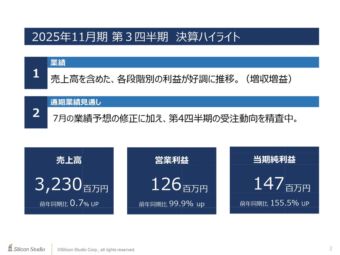
Task: Select the 業績 section header
Action: 58,63
